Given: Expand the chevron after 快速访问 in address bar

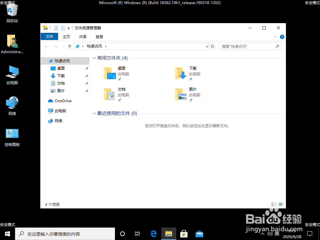Looking at the screenshot, I should coord(106,46).
